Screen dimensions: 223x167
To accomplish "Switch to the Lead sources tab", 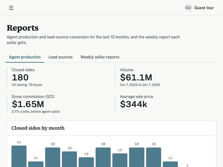I will click(60, 57).
